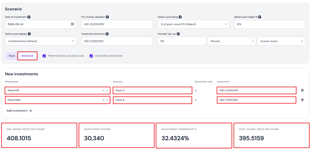Viewport: 311px width, 149px height.
Task: Open the Option pool sizing dropdown
Action: point(193,24)
